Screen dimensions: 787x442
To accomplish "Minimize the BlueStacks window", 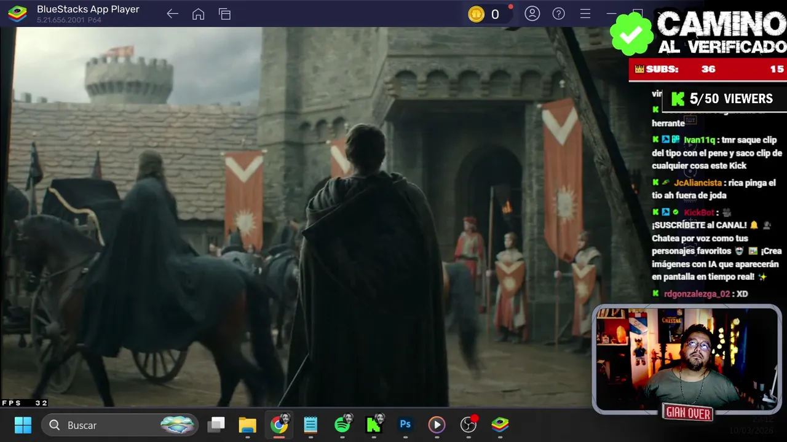I will click(611, 14).
